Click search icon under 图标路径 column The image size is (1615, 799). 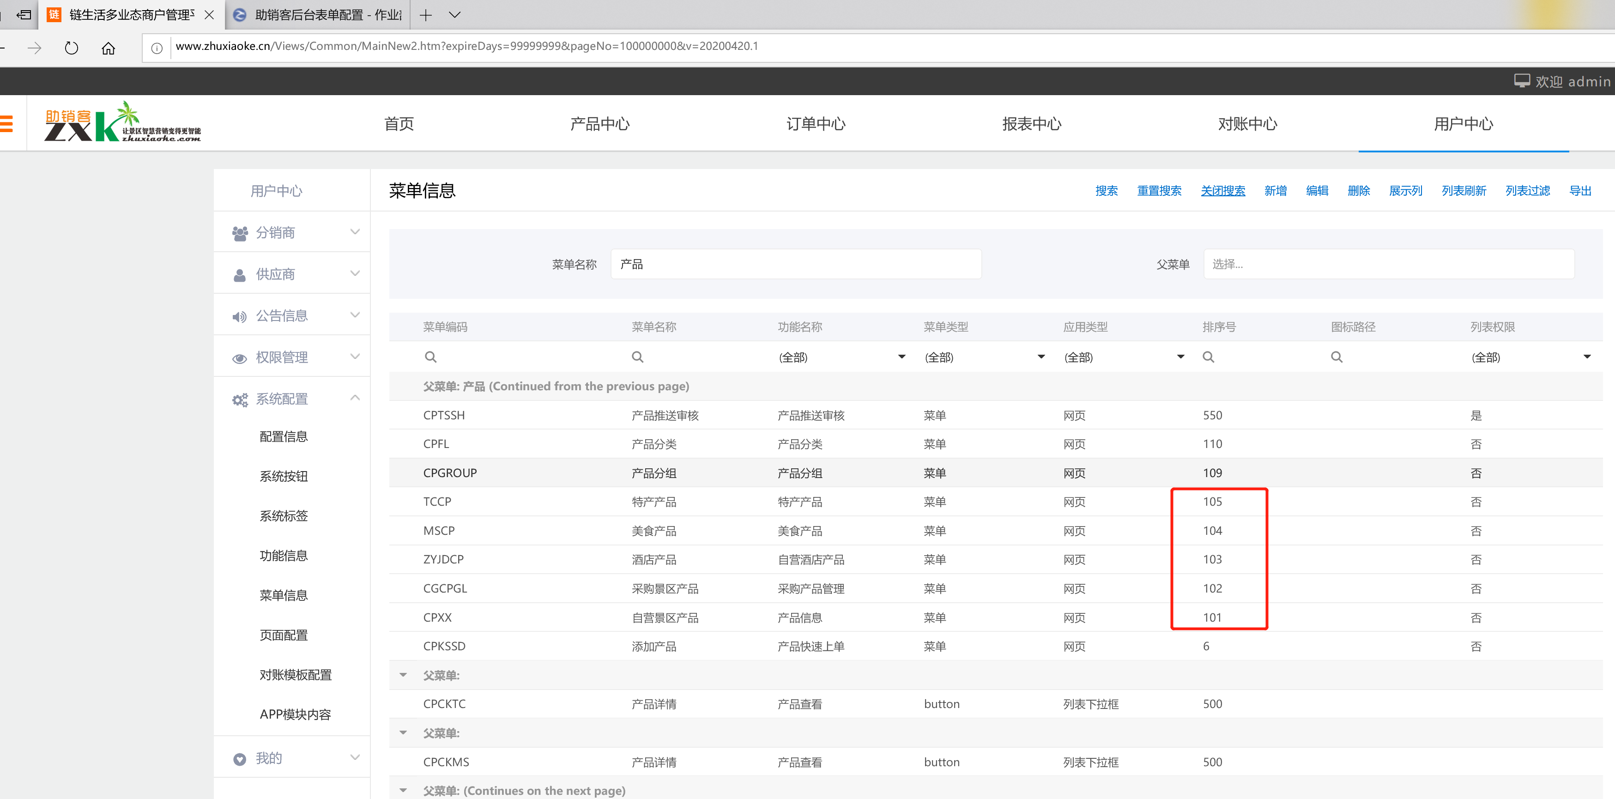point(1337,357)
